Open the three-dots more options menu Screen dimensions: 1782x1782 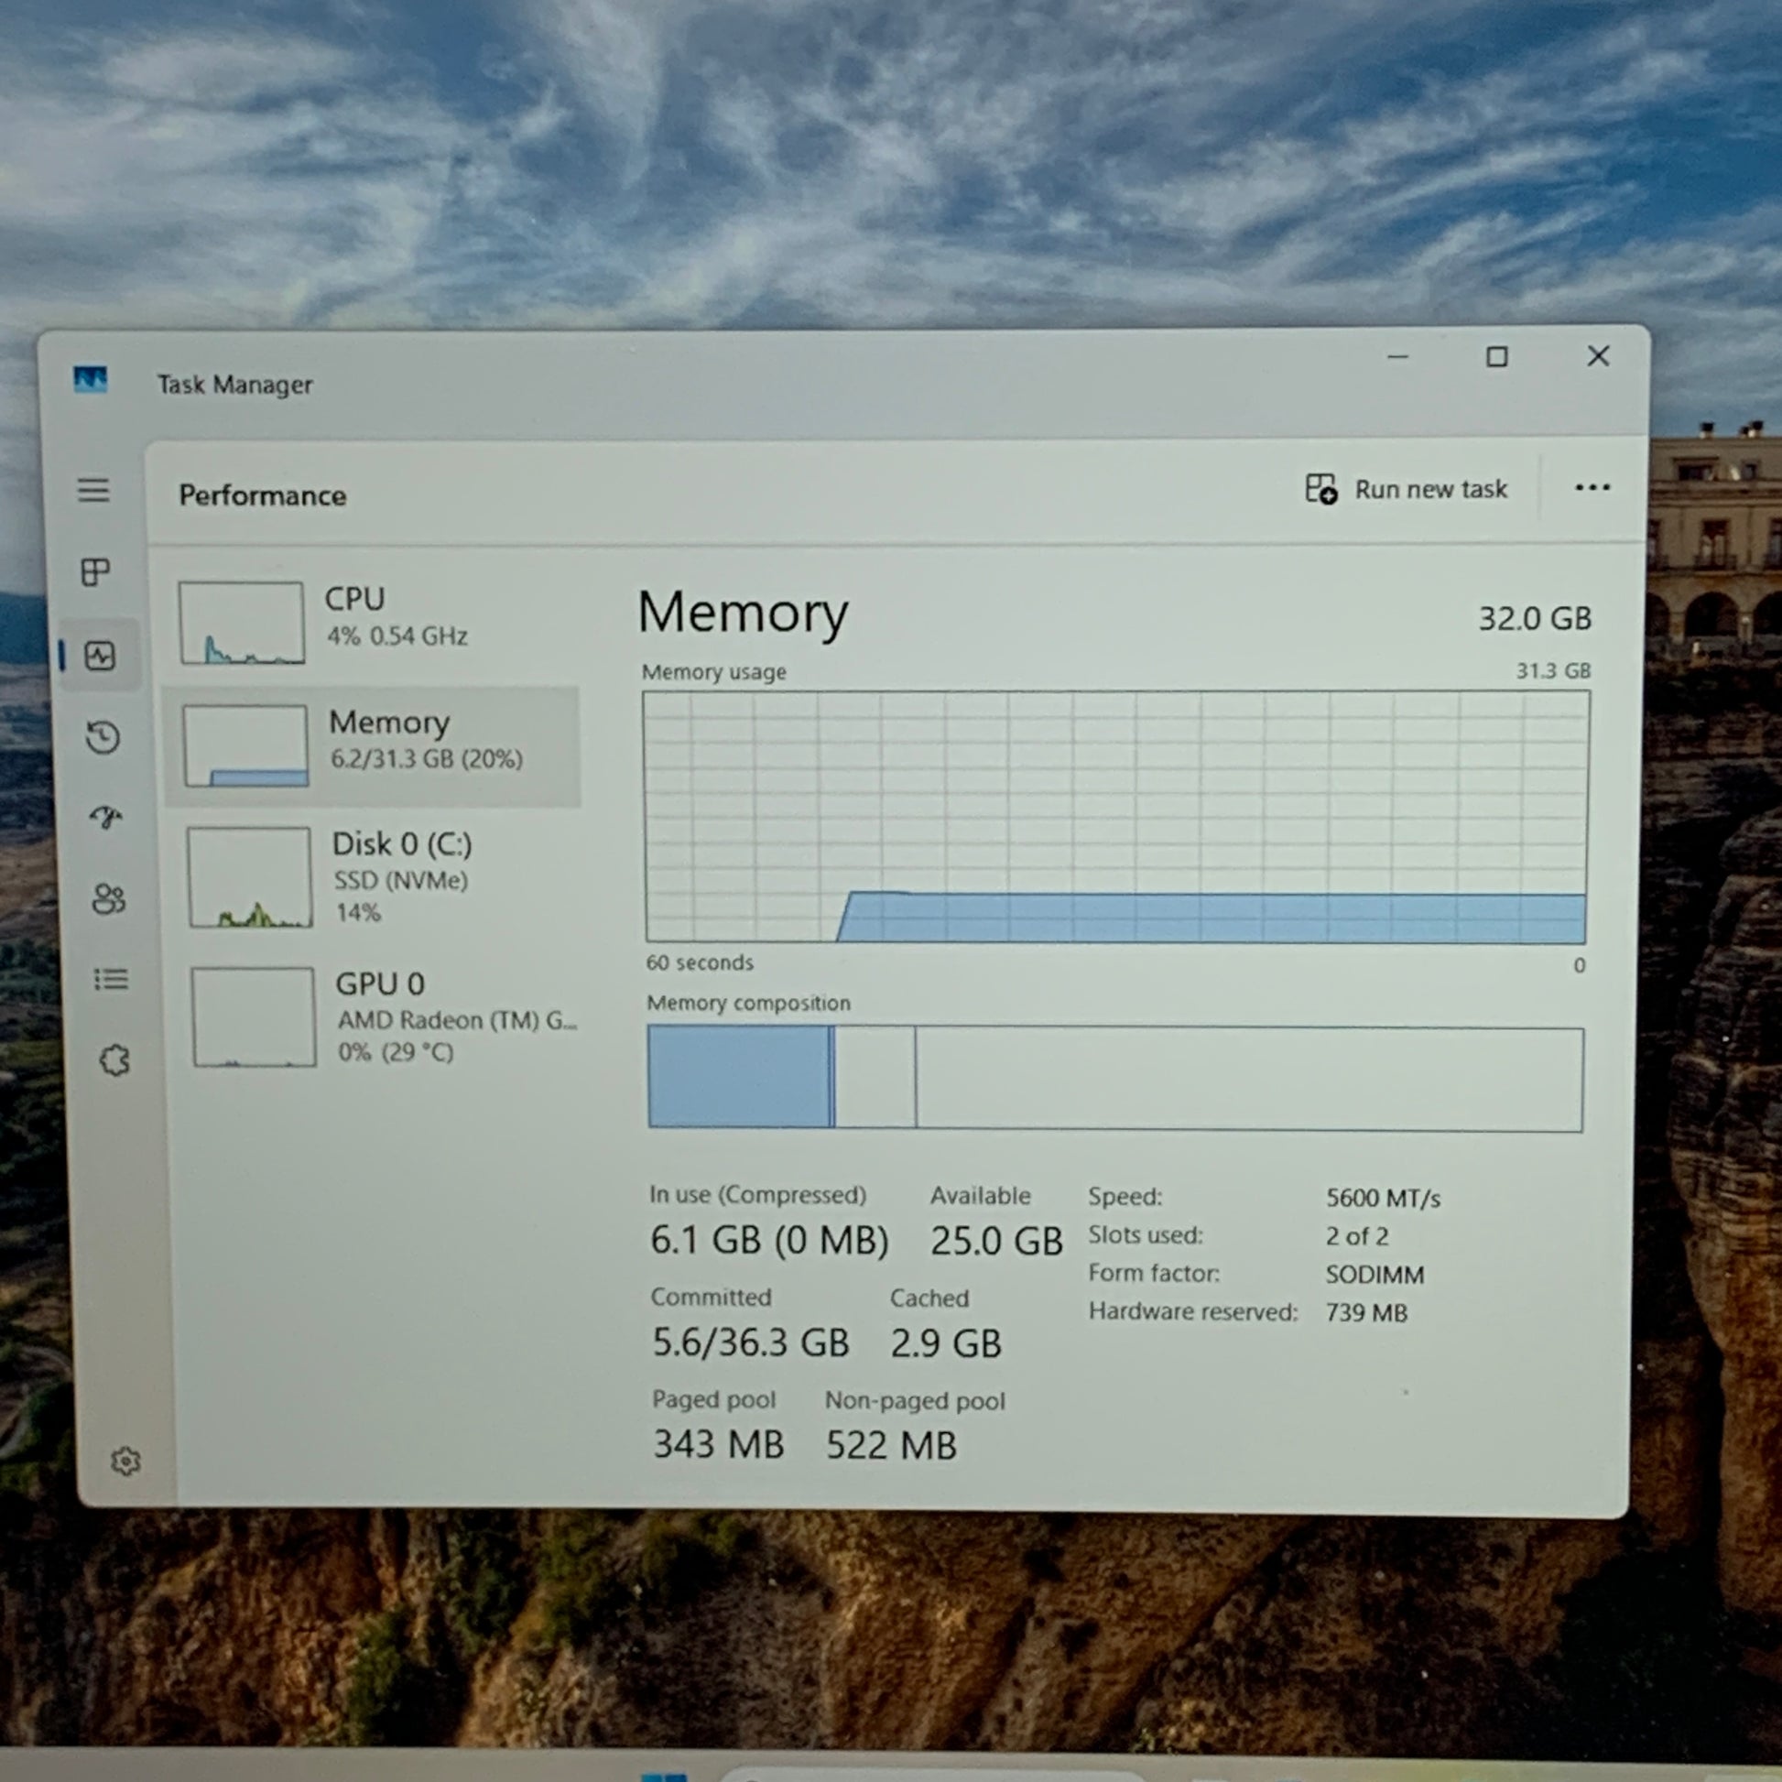[1592, 487]
